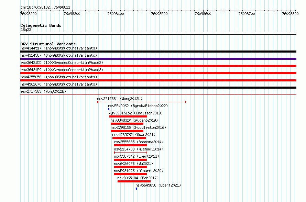Click the esv2717384 bracketed red span

click(x=142, y=102)
